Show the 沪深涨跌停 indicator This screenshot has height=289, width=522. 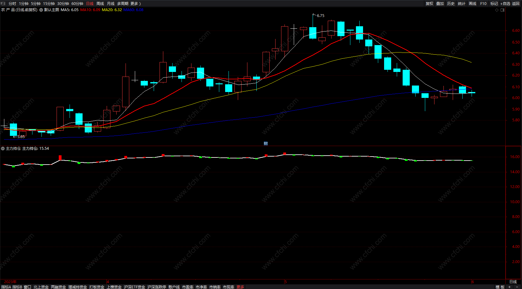pos(157,287)
